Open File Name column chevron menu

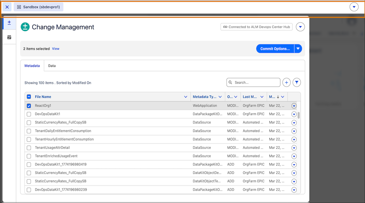click(185, 97)
